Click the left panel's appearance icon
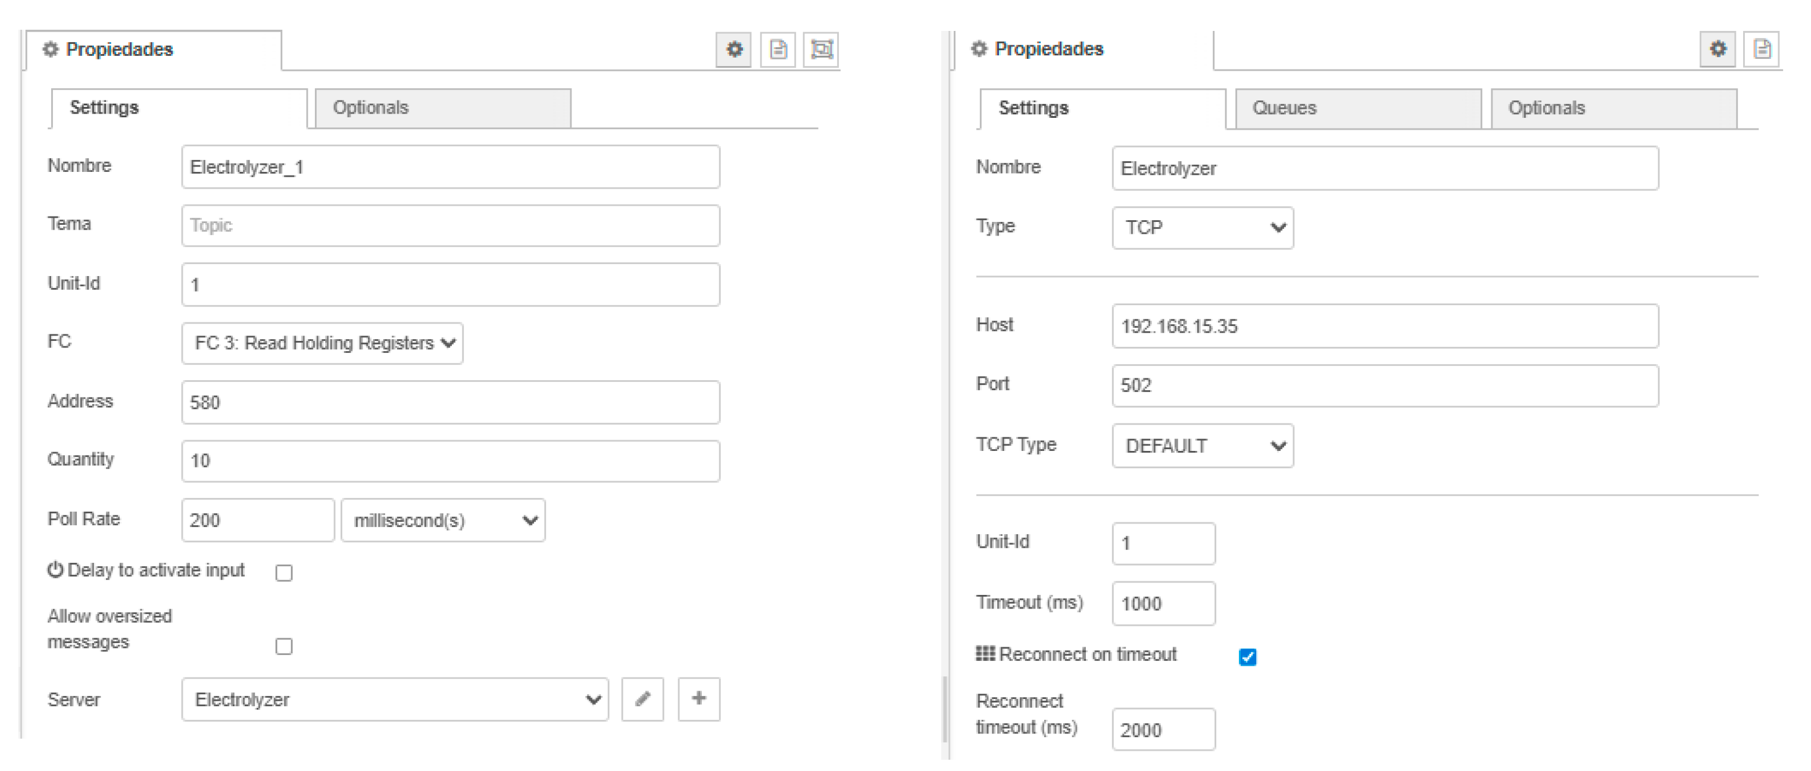This screenshot has height=771, width=1811. click(x=821, y=49)
